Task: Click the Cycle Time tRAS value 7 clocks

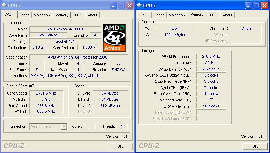Action: (x=211, y=88)
